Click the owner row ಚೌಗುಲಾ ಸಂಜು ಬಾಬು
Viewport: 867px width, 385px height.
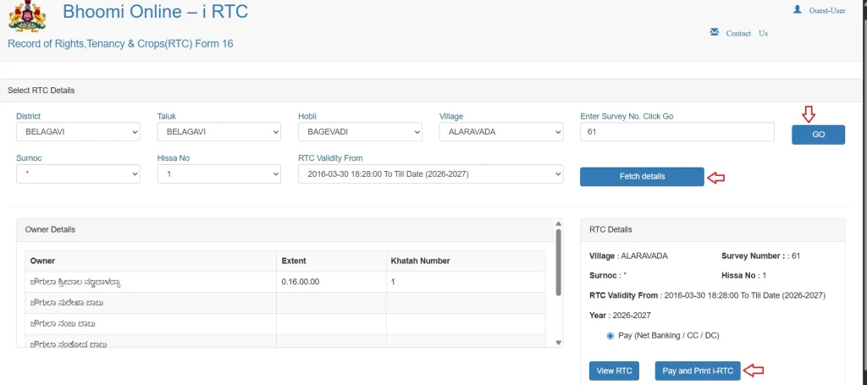[x=285, y=324]
